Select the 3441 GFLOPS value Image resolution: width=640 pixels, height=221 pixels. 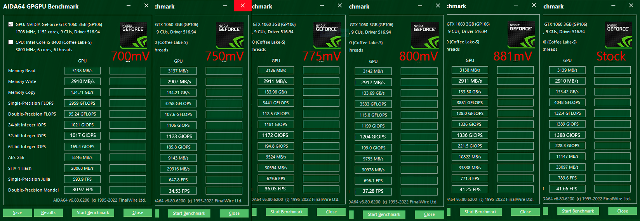click(x=276, y=103)
